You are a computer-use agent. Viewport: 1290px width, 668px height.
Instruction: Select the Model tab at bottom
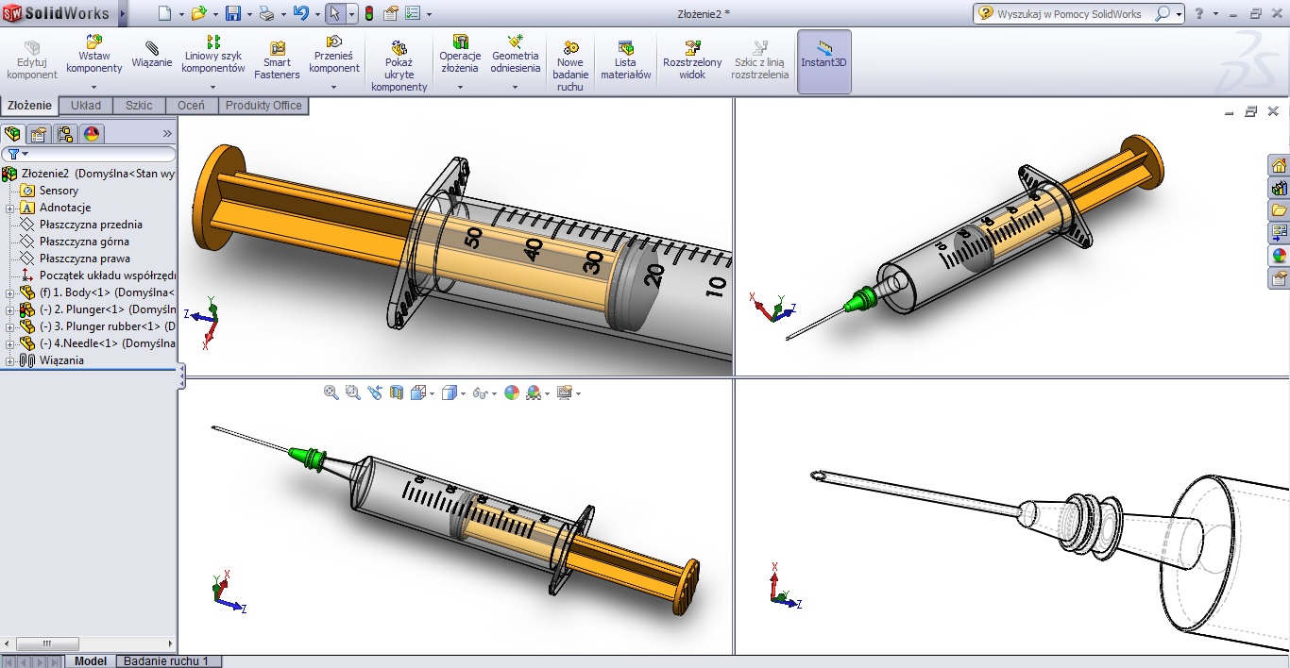tap(91, 661)
